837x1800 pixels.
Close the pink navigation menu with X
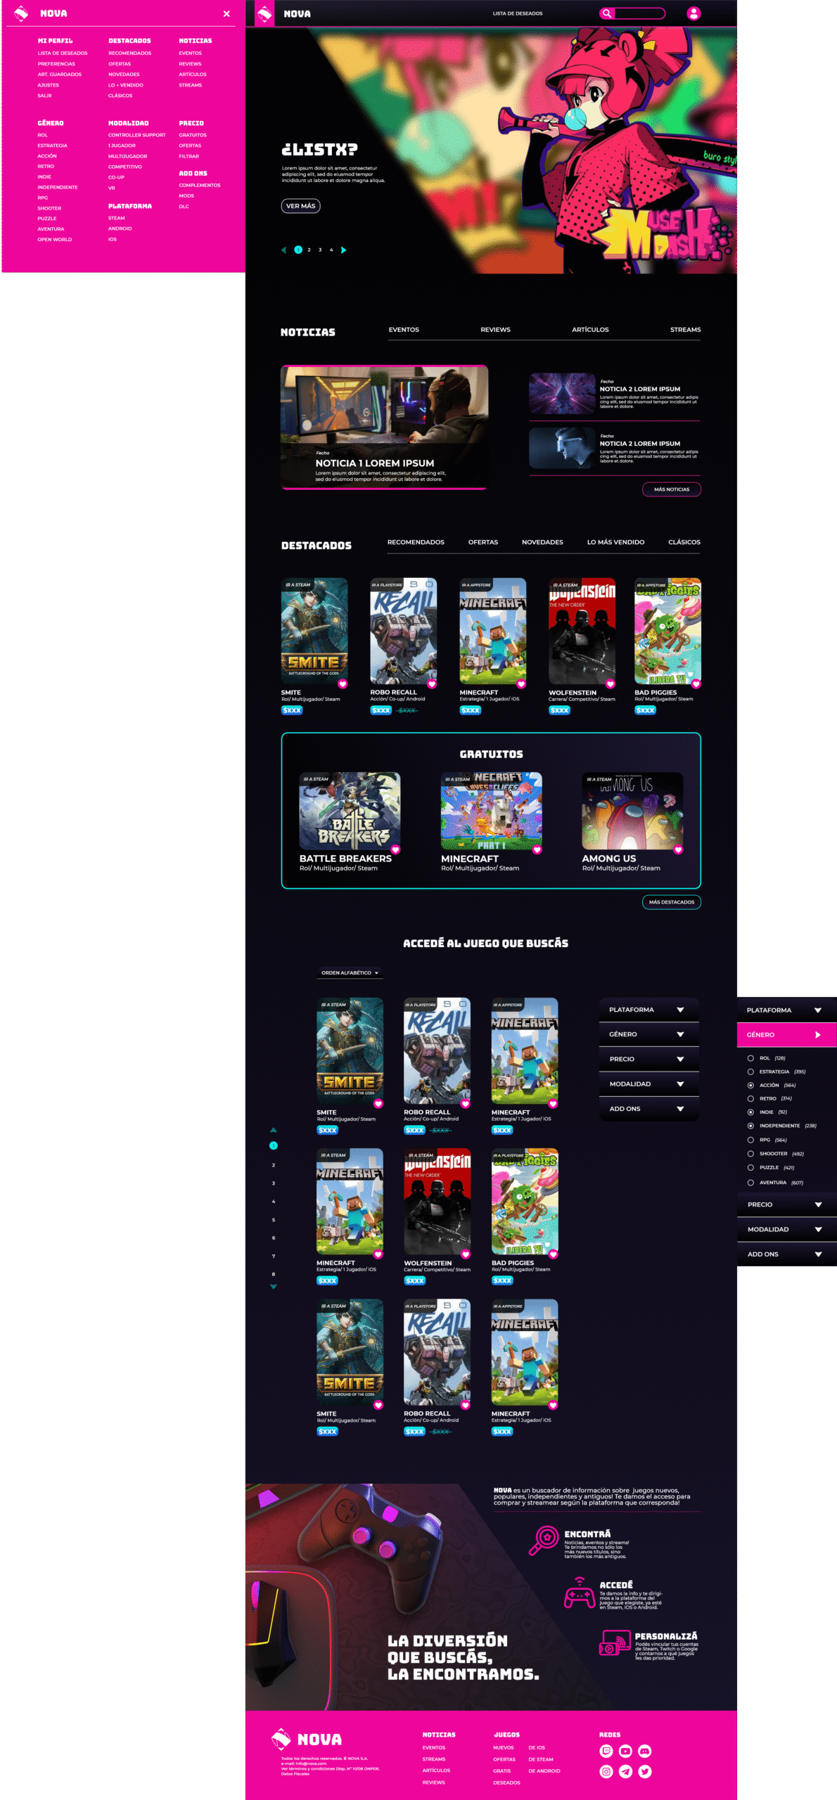[x=226, y=14]
